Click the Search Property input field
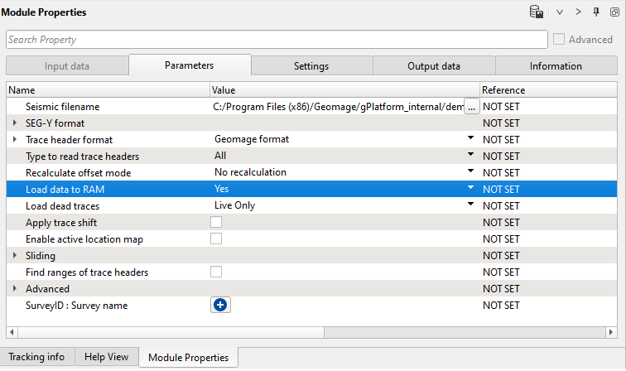This screenshot has height=371, width=626. pos(276,40)
